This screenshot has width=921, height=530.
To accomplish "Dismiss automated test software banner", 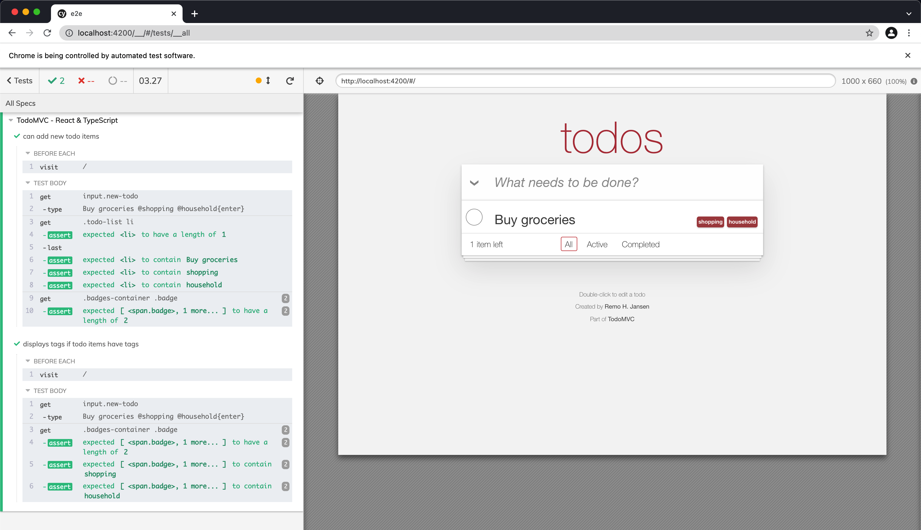I will pyautogui.click(x=908, y=55).
